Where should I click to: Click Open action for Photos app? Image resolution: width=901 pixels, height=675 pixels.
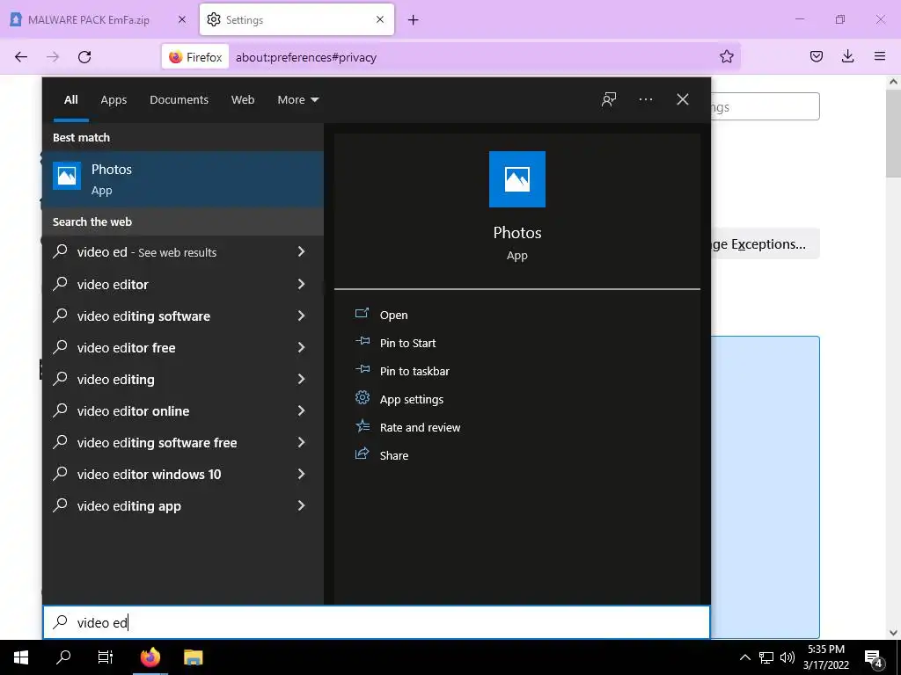[393, 316]
